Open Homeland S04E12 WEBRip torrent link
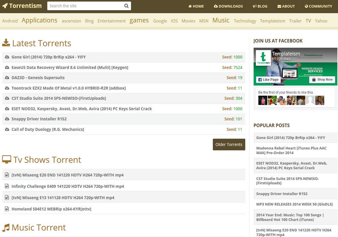The image size is (338, 237). tap(51, 209)
